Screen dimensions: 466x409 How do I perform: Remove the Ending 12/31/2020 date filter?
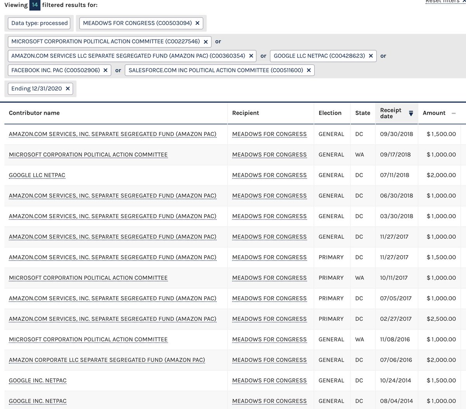(x=68, y=89)
